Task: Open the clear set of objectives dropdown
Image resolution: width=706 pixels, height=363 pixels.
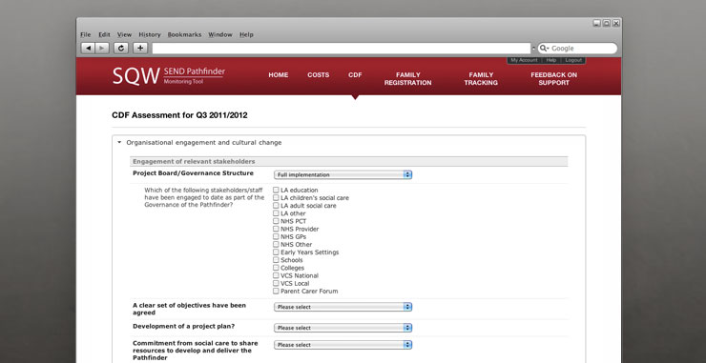Action: click(x=343, y=307)
